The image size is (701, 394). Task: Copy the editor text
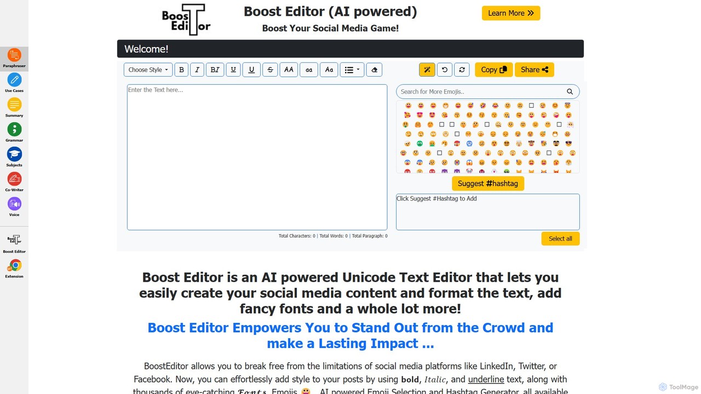pyautogui.click(x=493, y=69)
